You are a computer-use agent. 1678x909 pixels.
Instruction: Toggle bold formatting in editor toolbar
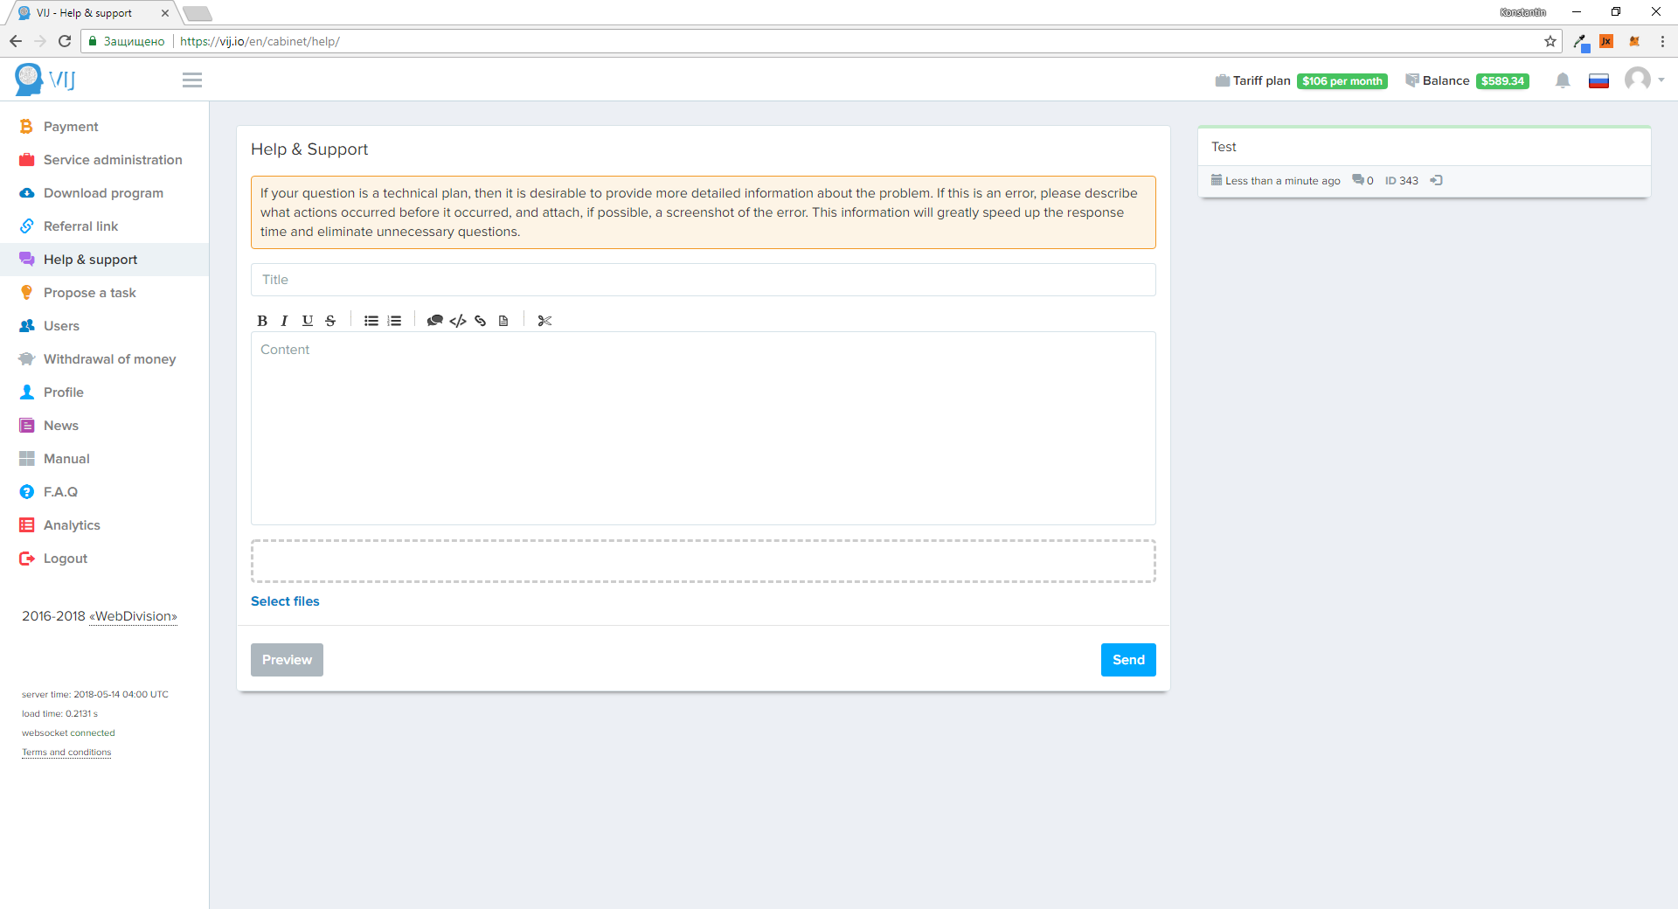click(x=262, y=321)
